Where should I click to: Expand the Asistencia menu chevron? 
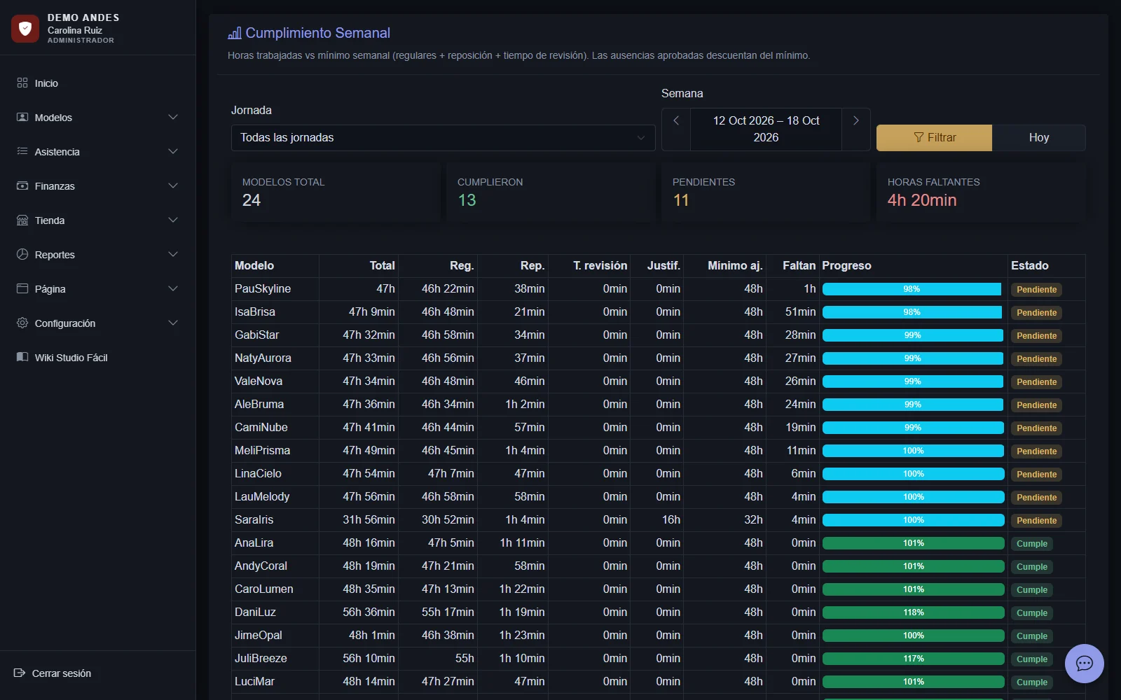[173, 151]
